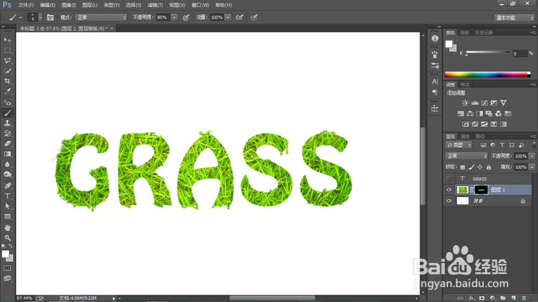This screenshot has width=538, height=302.
Task: Switch to the 通道 tab
Action: [x=465, y=136]
